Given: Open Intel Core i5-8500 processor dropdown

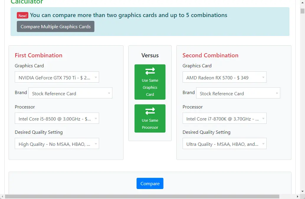Looking at the screenshot, I should click(x=57, y=118).
